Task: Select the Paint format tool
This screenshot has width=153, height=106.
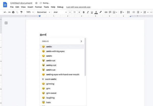Action: tap(21, 12)
